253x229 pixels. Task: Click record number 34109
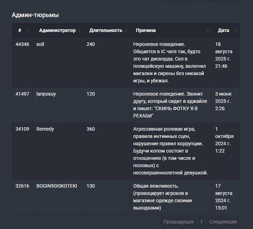coord(22,129)
